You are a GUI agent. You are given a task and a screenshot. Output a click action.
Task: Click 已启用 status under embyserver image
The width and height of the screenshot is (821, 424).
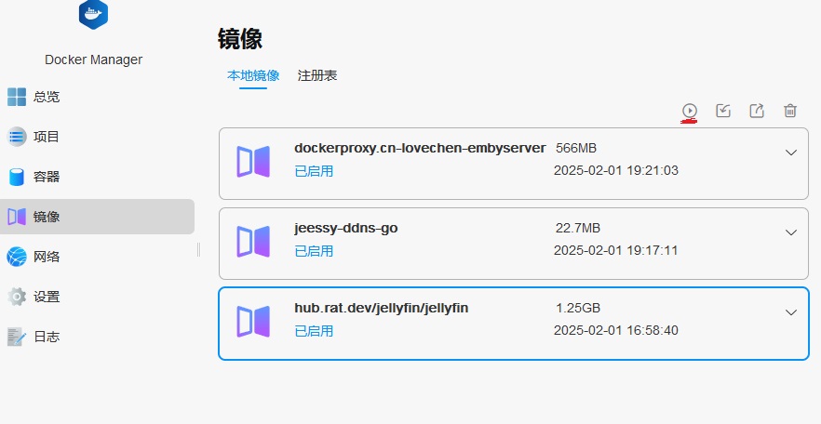(314, 171)
